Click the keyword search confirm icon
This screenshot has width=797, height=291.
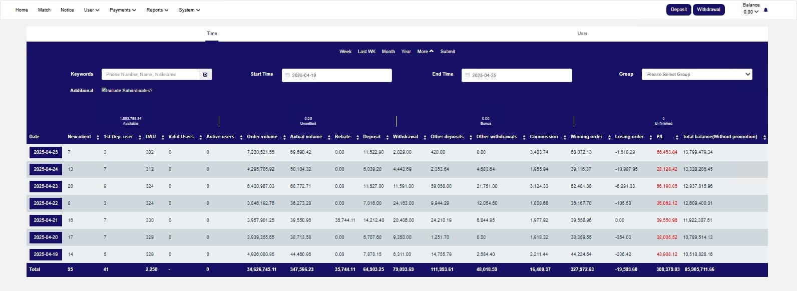(205, 75)
